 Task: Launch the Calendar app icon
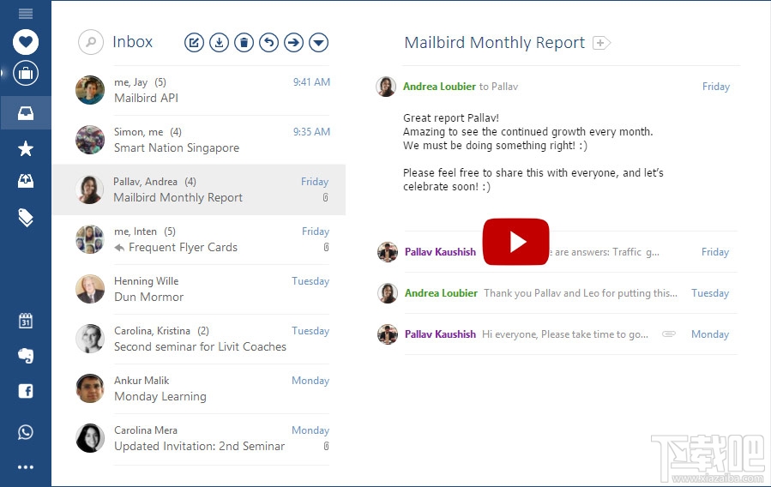[x=26, y=321]
